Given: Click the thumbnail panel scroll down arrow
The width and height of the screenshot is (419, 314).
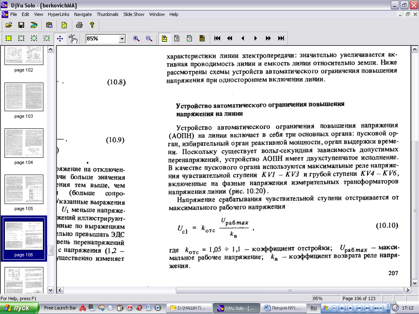Looking at the screenshot, I should (x=50, y=290).
